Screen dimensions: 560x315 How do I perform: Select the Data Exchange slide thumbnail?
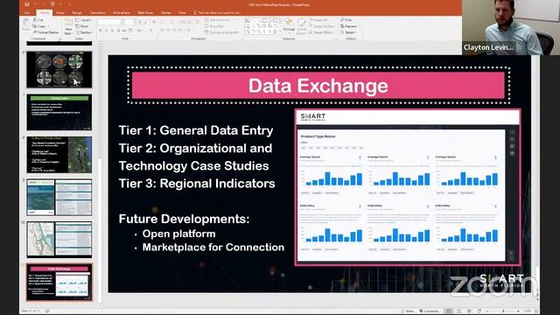coord(59,282)
